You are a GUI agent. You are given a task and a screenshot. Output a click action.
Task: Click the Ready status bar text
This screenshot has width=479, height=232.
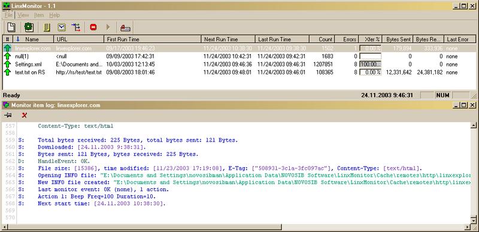click(11, 95)
